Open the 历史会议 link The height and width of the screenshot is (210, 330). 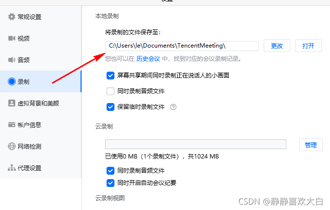pyautogui.click(x=148, y=59)
